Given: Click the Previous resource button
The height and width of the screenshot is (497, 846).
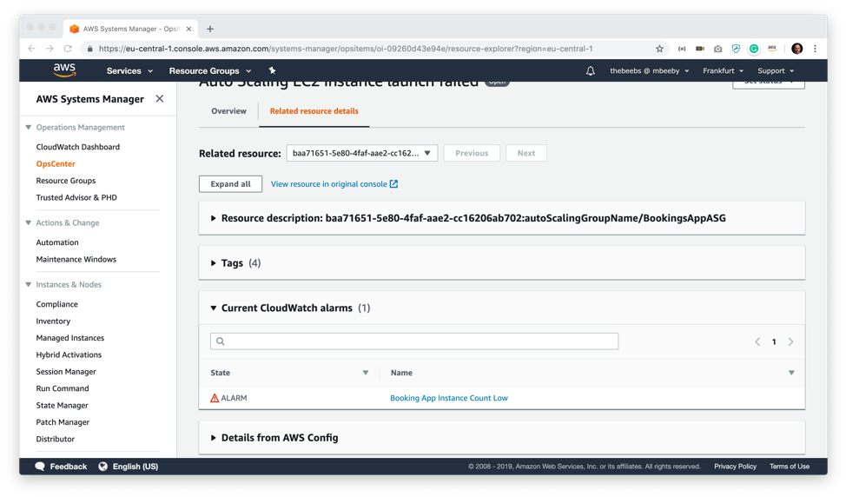Looking at the screenshot, I should (x=472, y=153).
